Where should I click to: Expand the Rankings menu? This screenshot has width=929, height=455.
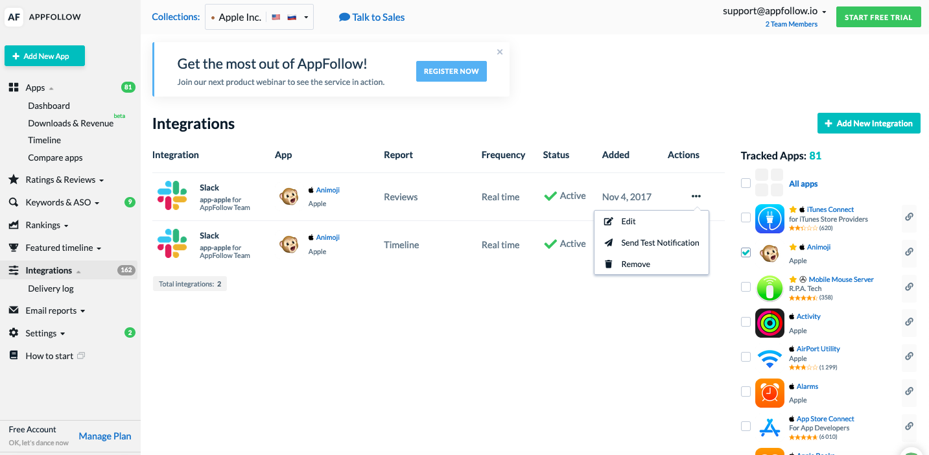tap(66, 226)
